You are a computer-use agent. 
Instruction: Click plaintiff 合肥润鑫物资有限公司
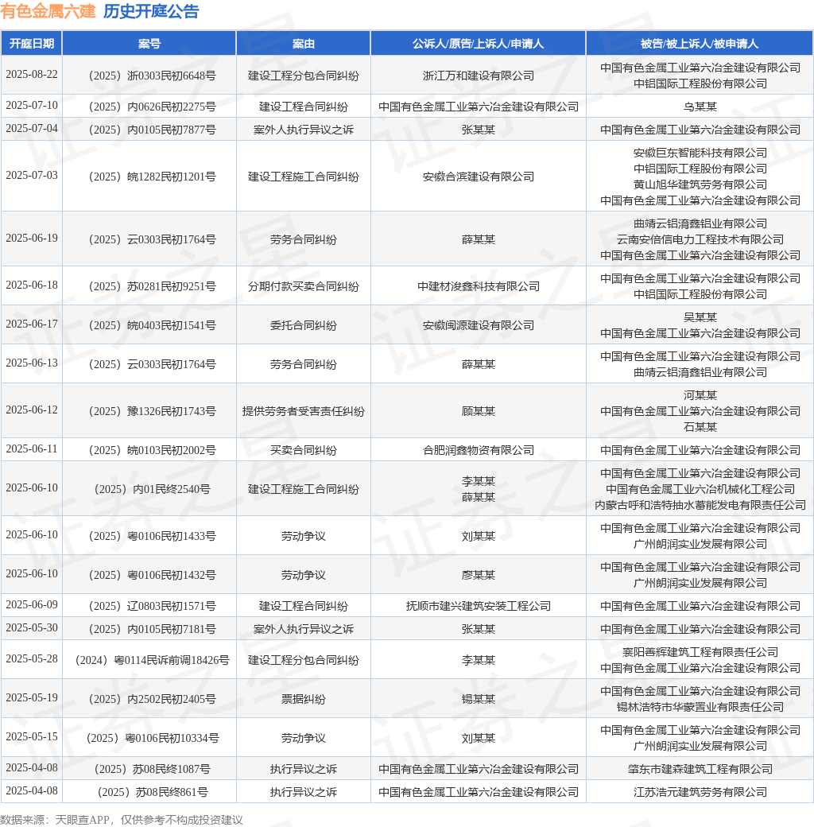(479, 450)
